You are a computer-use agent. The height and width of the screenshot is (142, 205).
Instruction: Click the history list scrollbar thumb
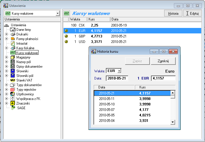tap(173, 97)
